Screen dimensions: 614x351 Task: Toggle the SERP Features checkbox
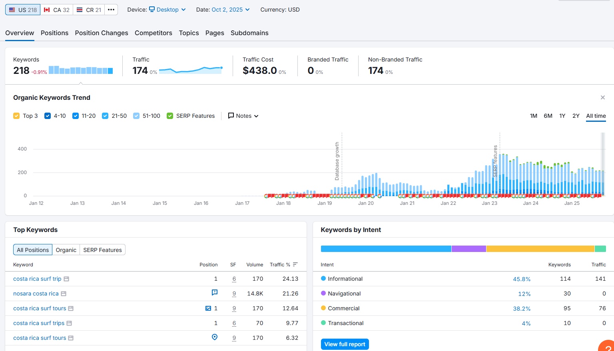pyautogui.click(x=170, y=116)
